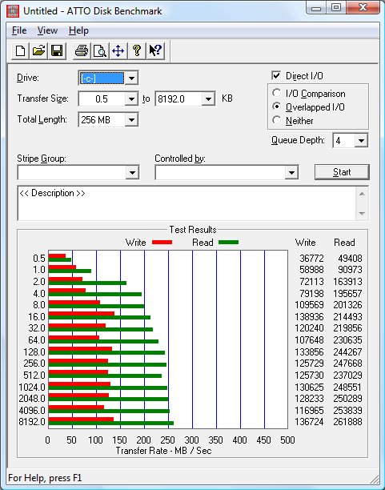Click the four-way move arrows toolbar icon

point(118,50)
